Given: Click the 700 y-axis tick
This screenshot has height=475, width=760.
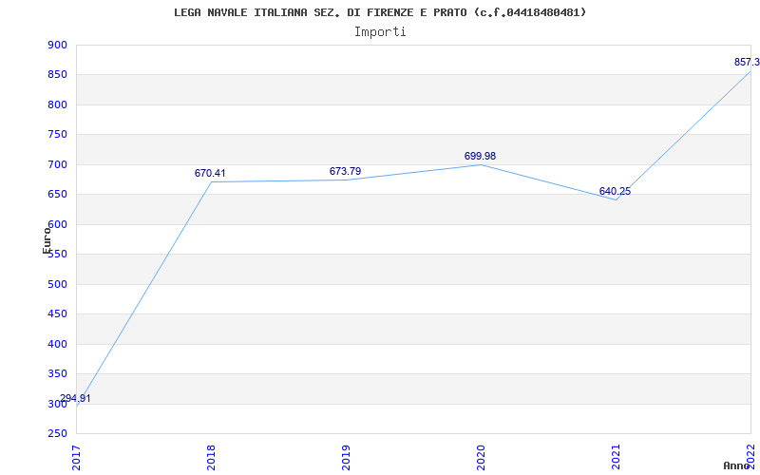Looking at the screenshot, I should 57,164.
